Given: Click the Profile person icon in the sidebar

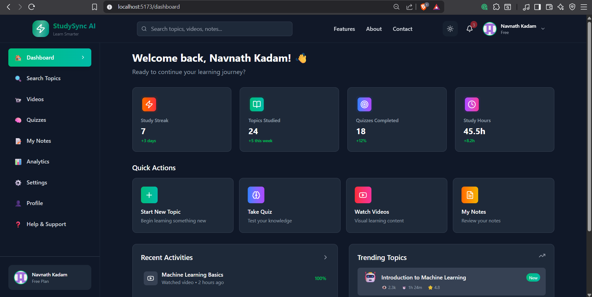Looking at the screenshot, I should (18, 203).
